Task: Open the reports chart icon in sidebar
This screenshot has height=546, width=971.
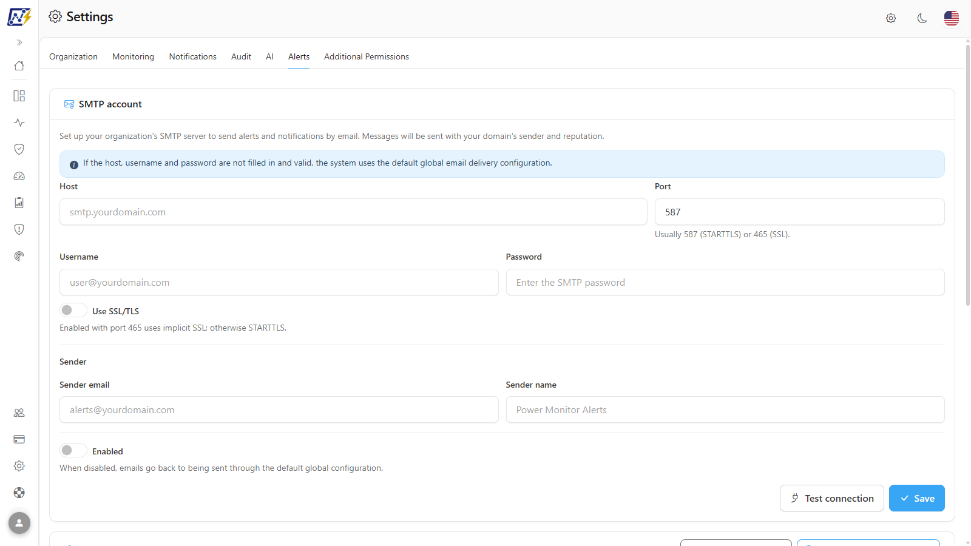Action: point(19,203)
